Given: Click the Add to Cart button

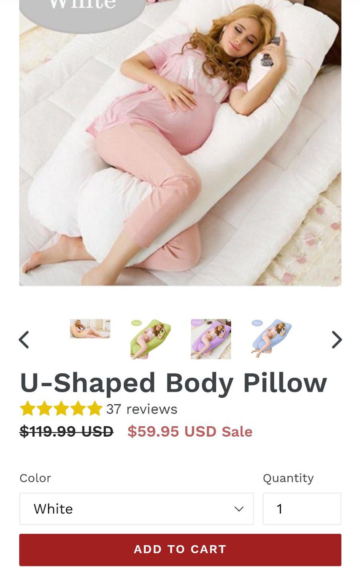Looking at the screenshot, I should pos(180,550).
